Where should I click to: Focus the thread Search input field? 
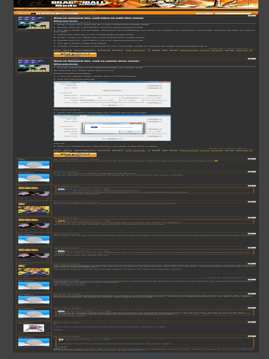tap(233, 14)
